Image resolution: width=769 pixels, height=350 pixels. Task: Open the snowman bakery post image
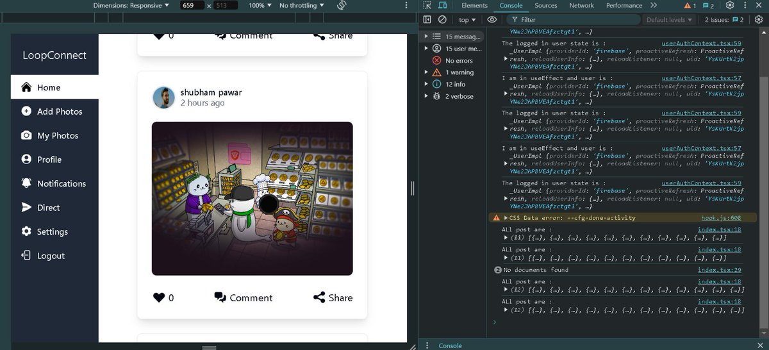click(x=252, y=199)
